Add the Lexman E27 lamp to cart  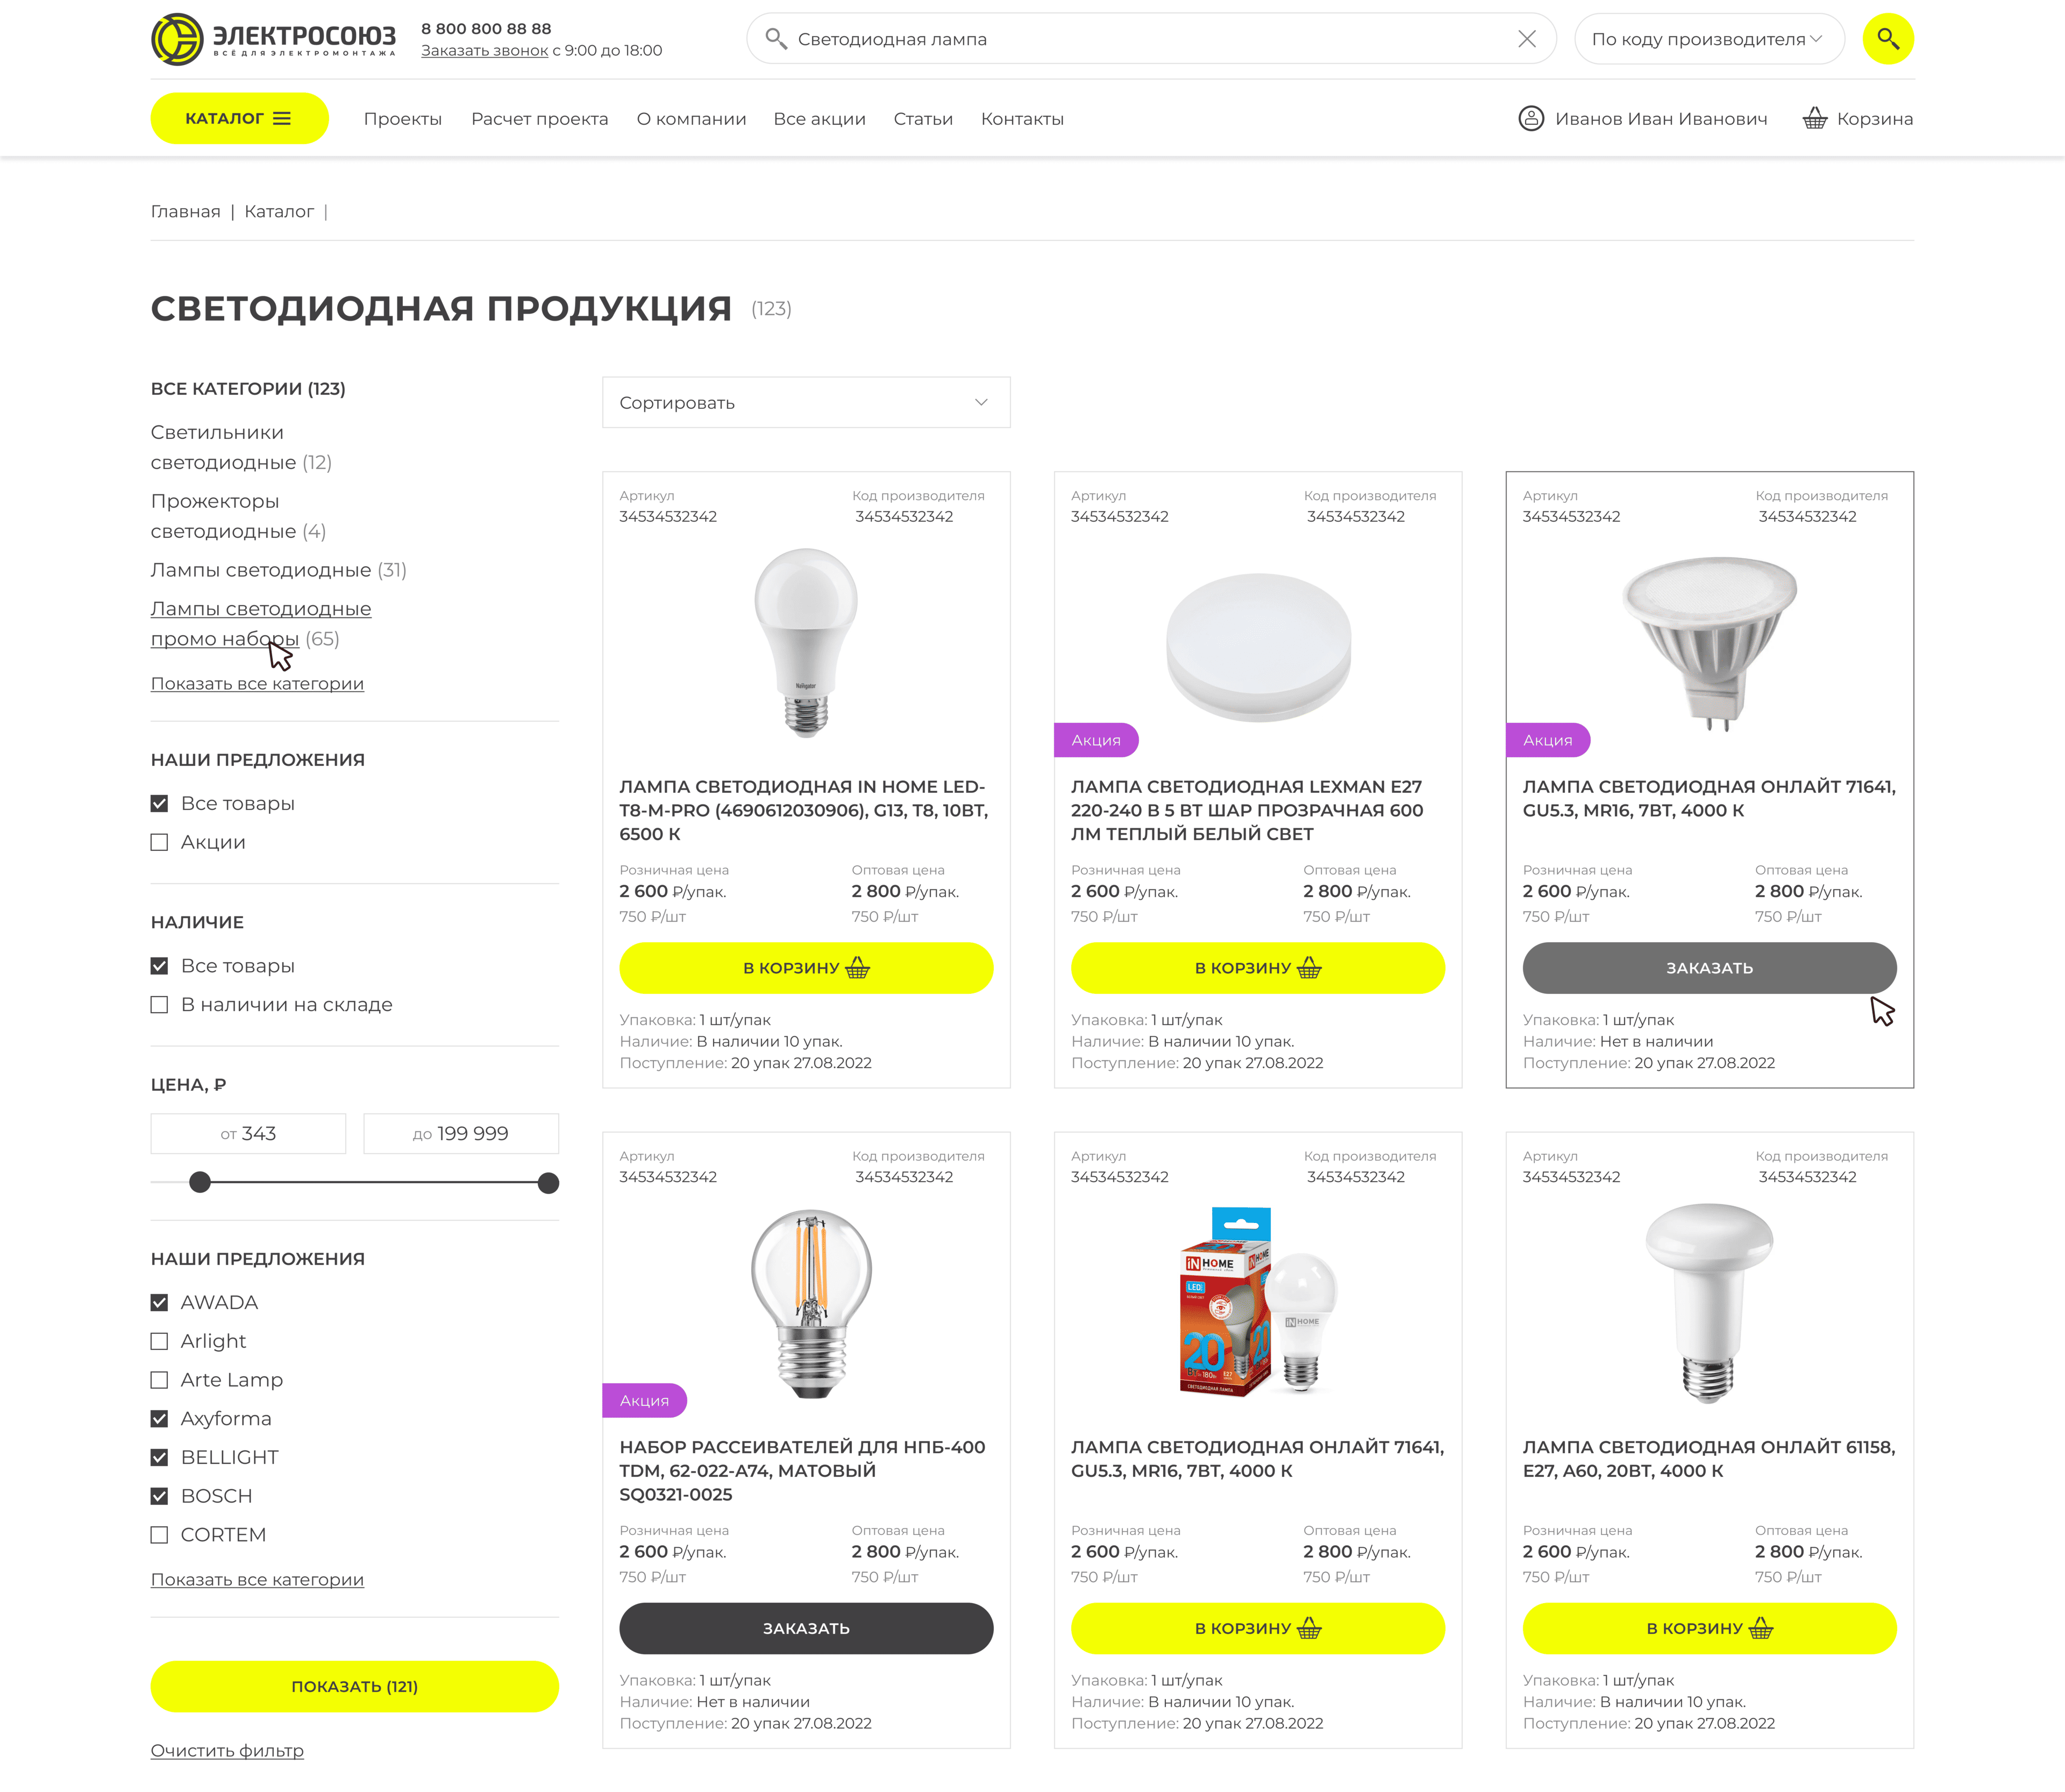click(x=1257, y=968)
